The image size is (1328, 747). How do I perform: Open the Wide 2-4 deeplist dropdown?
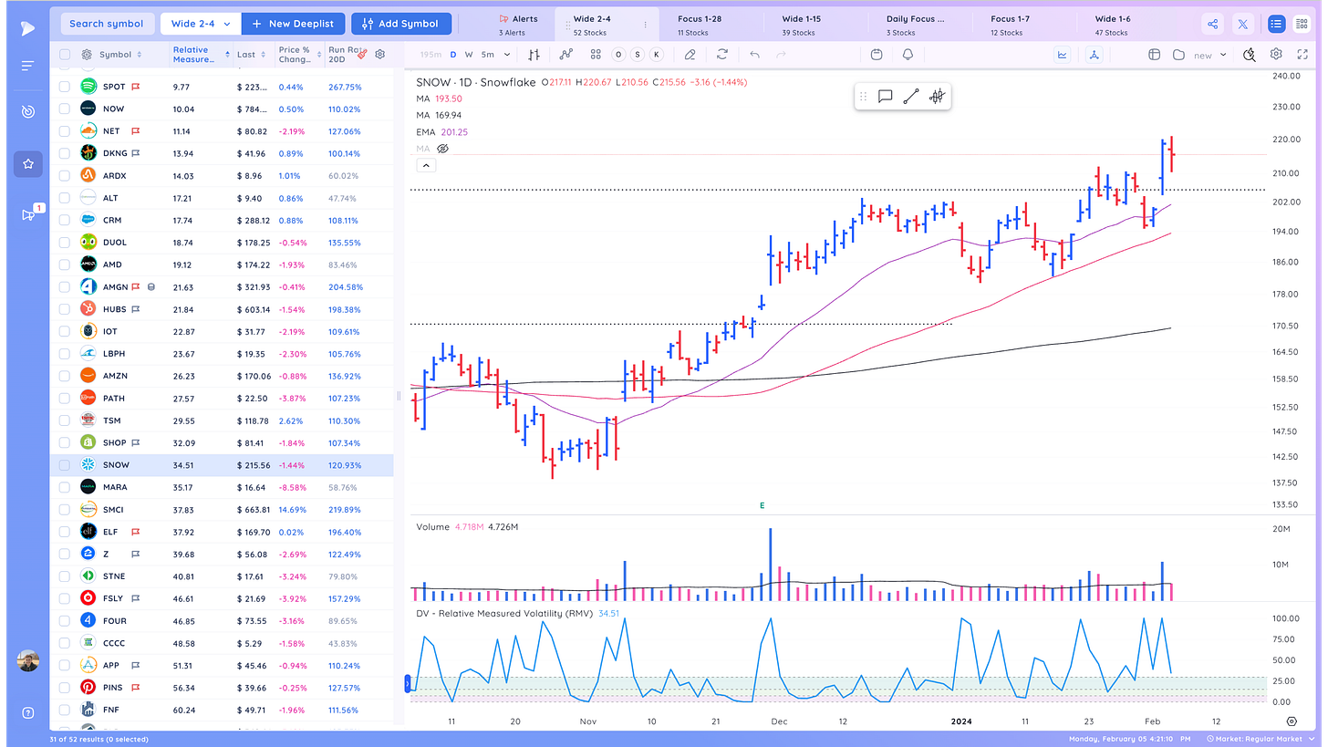pos(200,24)
